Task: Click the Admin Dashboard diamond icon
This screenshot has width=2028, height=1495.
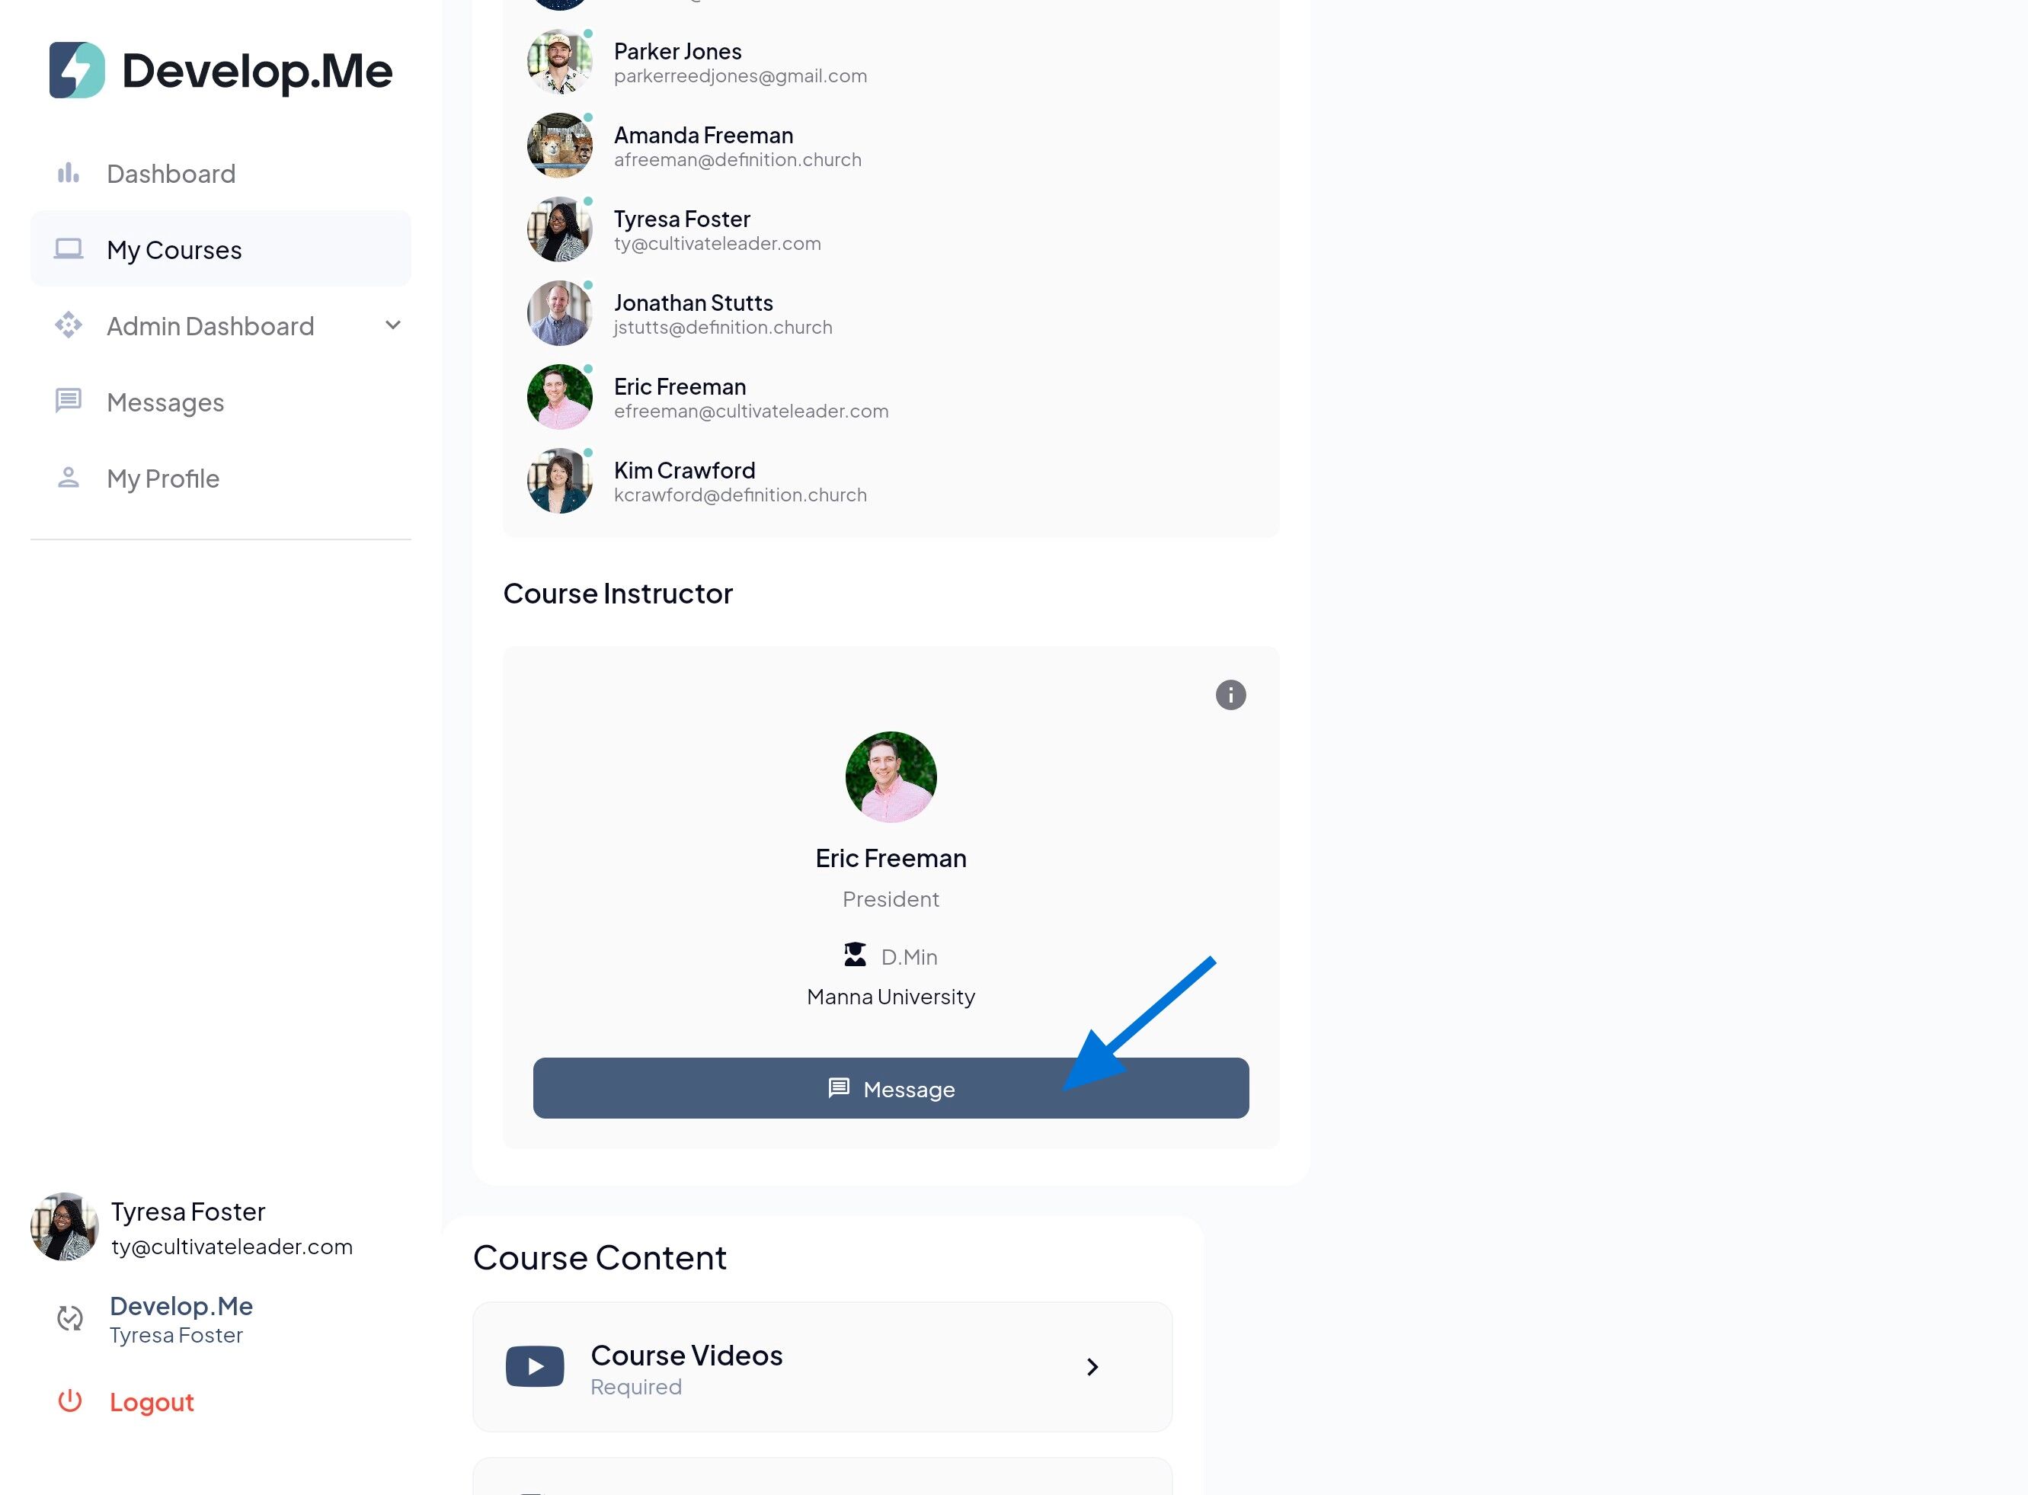Action: coord(69,325)
